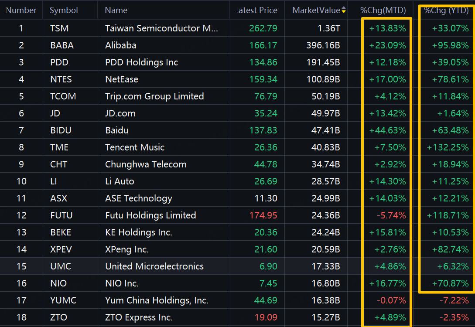Image resolution: width=475 pixels, height=327 pixels.
Task: Select the FUTU symbol cell
Action: click(x=62, y=215)
